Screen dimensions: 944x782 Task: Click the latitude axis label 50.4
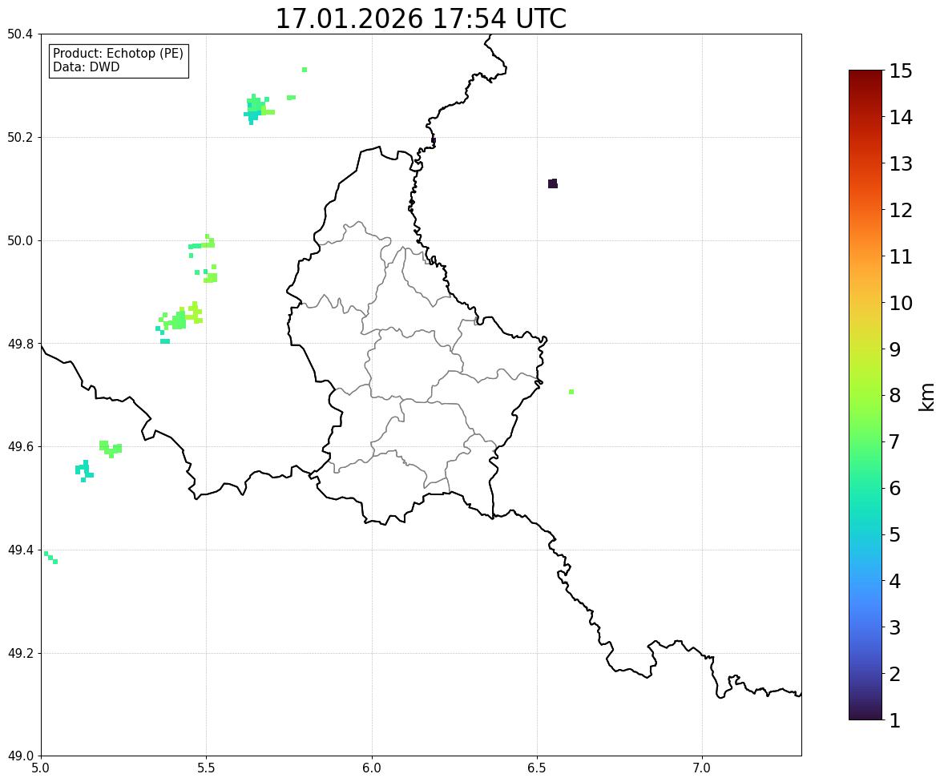click(20, 34)
